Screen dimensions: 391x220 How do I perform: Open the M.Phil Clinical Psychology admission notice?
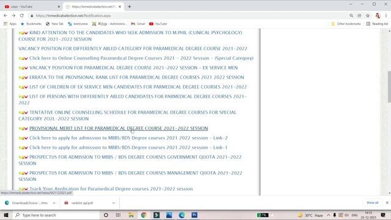pos(130,35)
